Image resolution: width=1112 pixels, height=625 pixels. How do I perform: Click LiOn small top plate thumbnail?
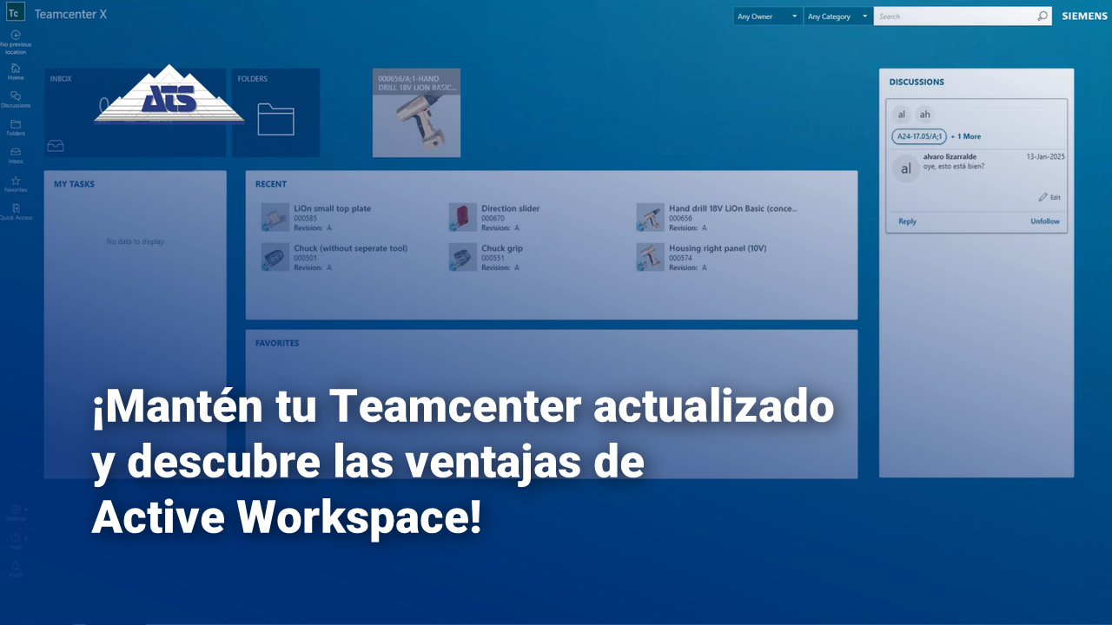275,217
